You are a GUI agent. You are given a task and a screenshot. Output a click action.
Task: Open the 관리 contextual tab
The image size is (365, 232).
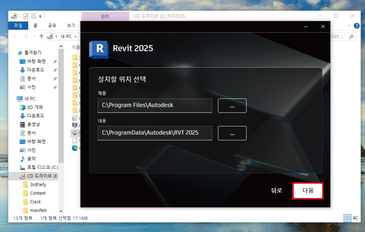tap(105, 16)
